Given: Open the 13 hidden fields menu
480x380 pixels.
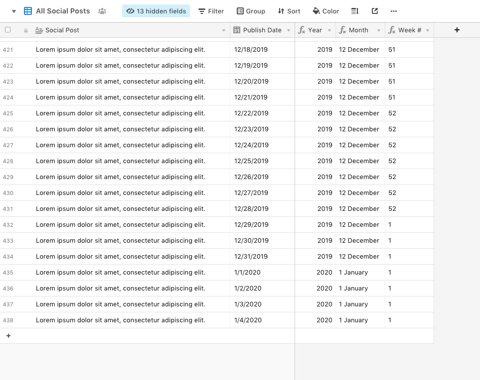Looking at the screenshot, I should pos(156,11).
